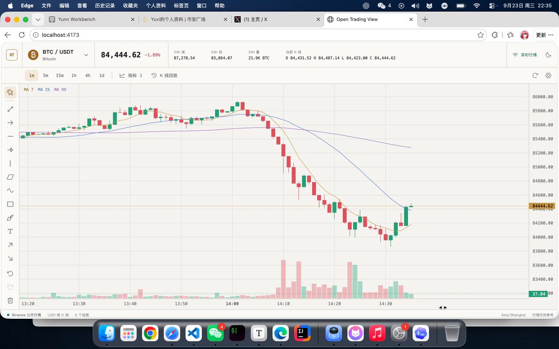Delete all drawings with trash icon
Screen dimensions: 559x349
pos(10,301)
